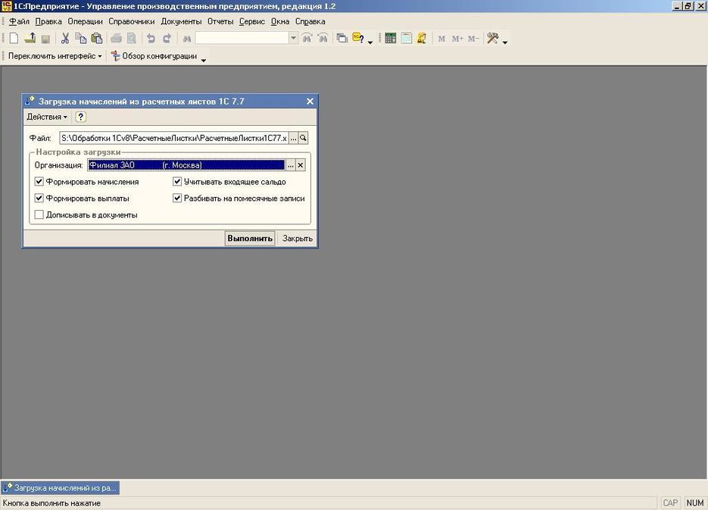Click the Файл path input field
The width and height of the screenshot is (708, 510).
point(174,138)
